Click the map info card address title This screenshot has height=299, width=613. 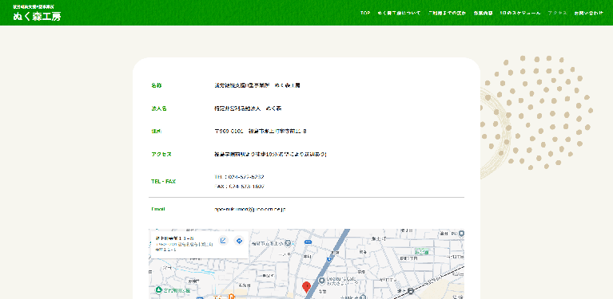175,238
